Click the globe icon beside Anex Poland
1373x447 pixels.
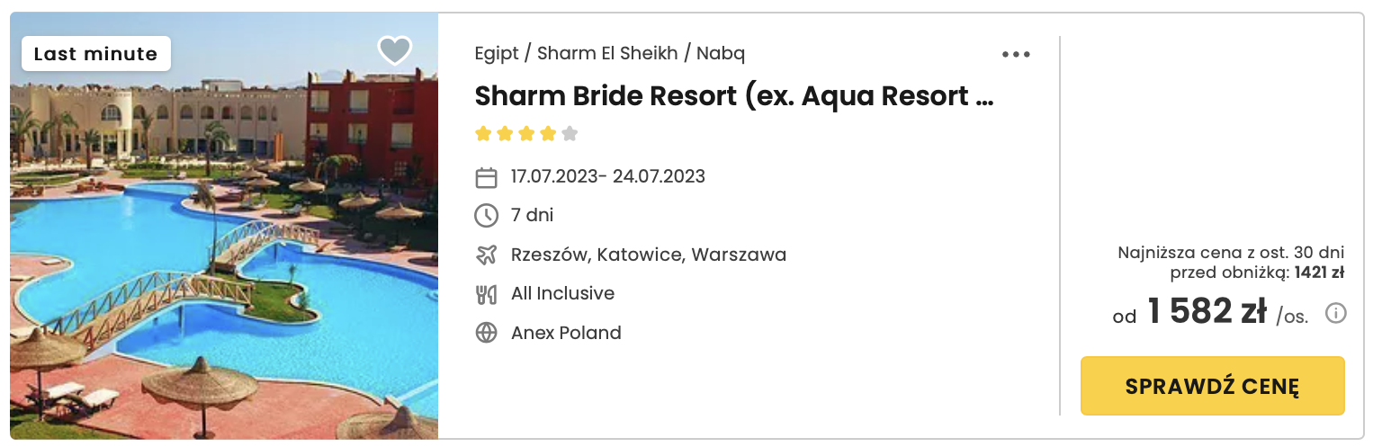coord(486,333)
